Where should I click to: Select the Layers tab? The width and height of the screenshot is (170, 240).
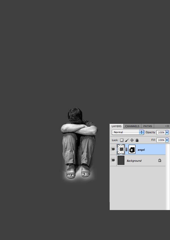click(x=116, y=126)
